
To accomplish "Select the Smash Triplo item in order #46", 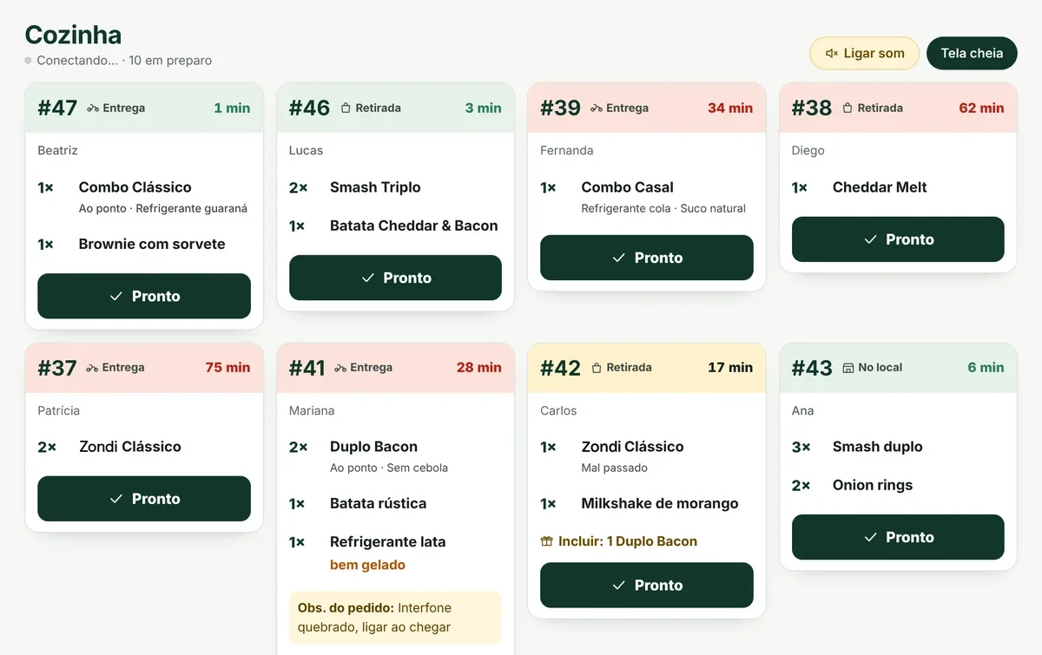I will click(x=375, y=187).
